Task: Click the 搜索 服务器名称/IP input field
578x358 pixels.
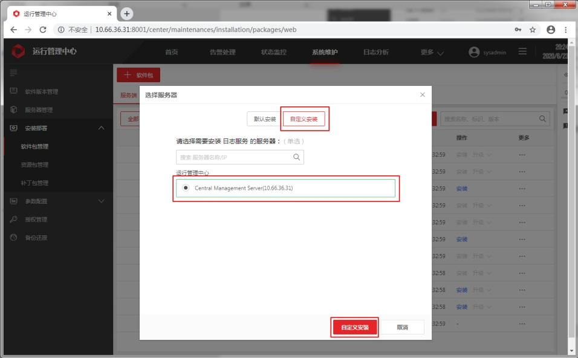Action: pyautogui.click(x=233, y=157)
